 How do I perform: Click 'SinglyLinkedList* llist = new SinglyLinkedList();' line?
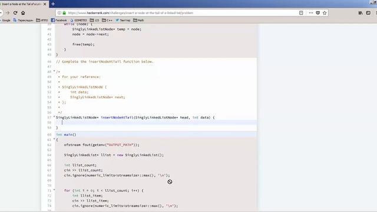pyautogui.click(x=114, y=155)
